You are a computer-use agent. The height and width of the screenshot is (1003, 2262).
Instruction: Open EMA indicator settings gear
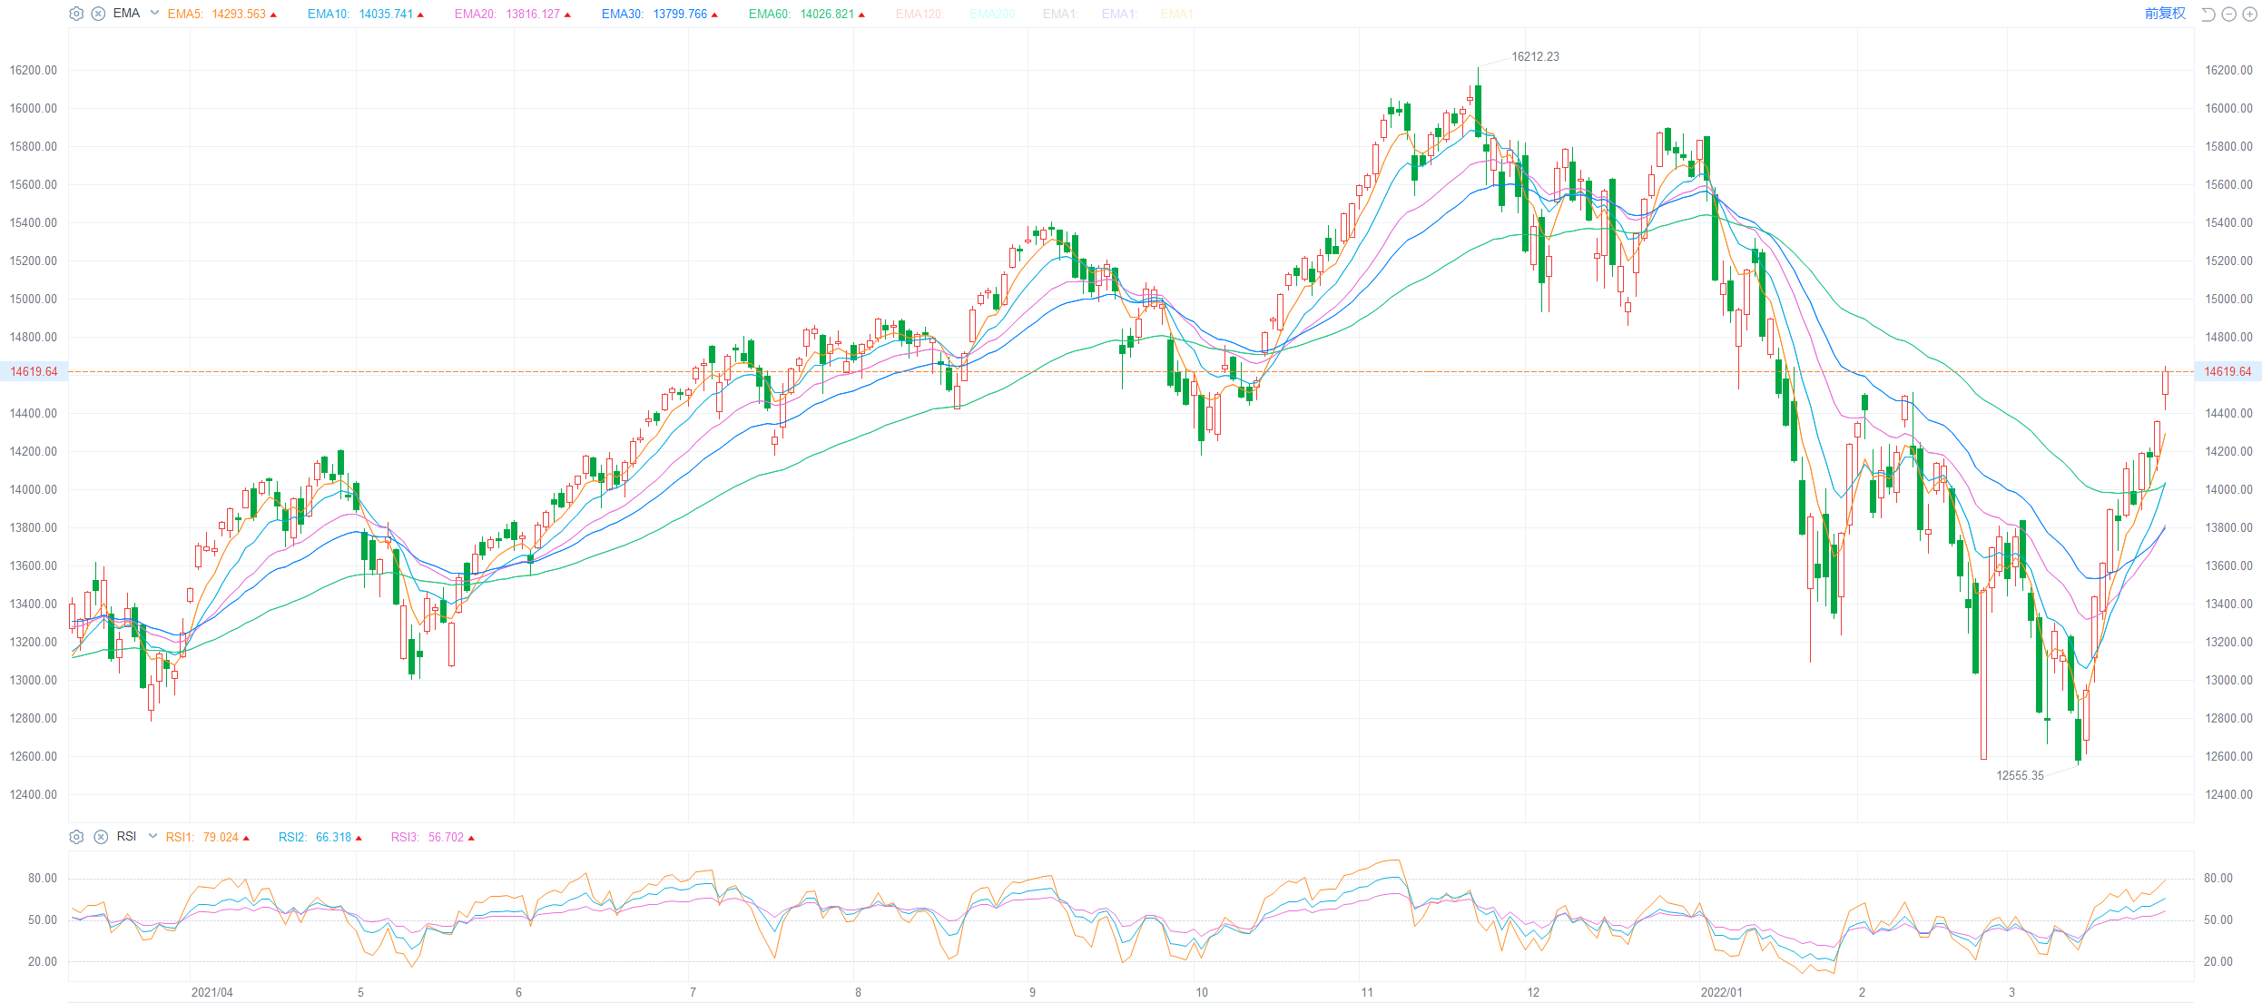[76, 14]
